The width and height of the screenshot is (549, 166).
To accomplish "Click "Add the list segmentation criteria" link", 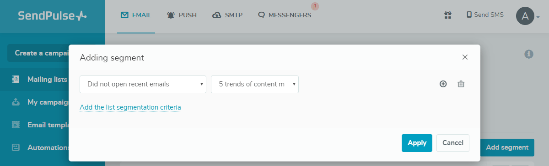I will (130, 107).
